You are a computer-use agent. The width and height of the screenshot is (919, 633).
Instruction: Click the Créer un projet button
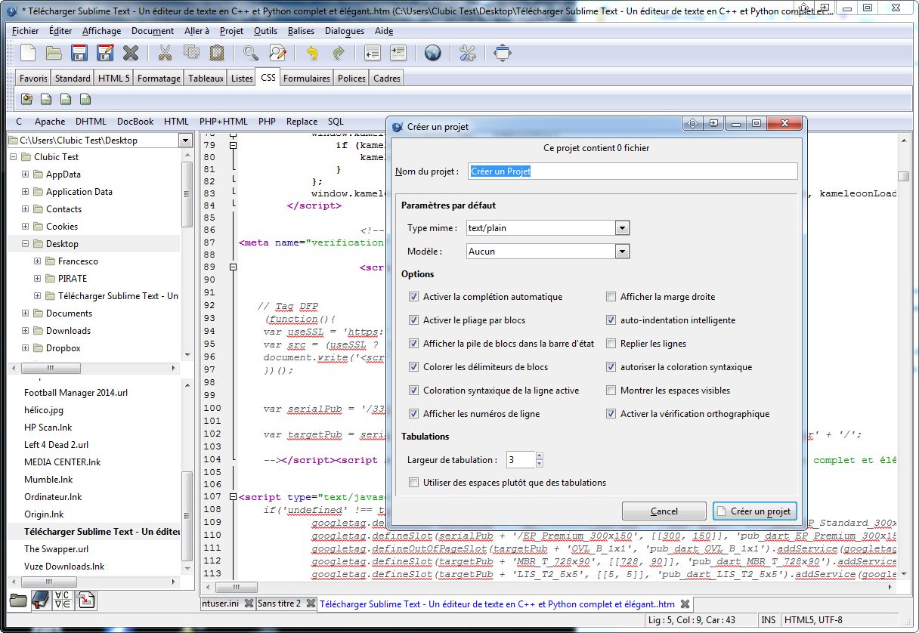754,511
